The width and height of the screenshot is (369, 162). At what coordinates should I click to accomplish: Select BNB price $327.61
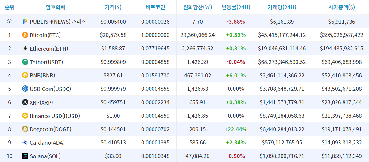tap(113, 75)
